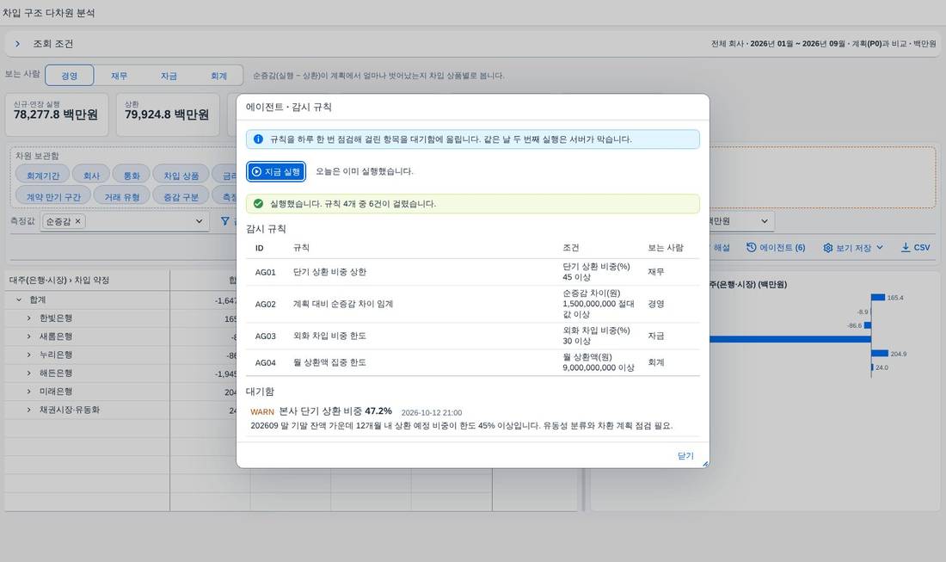
Task: Select the 차입 상품 dimension chip
Action: click(x=181, y=176)
